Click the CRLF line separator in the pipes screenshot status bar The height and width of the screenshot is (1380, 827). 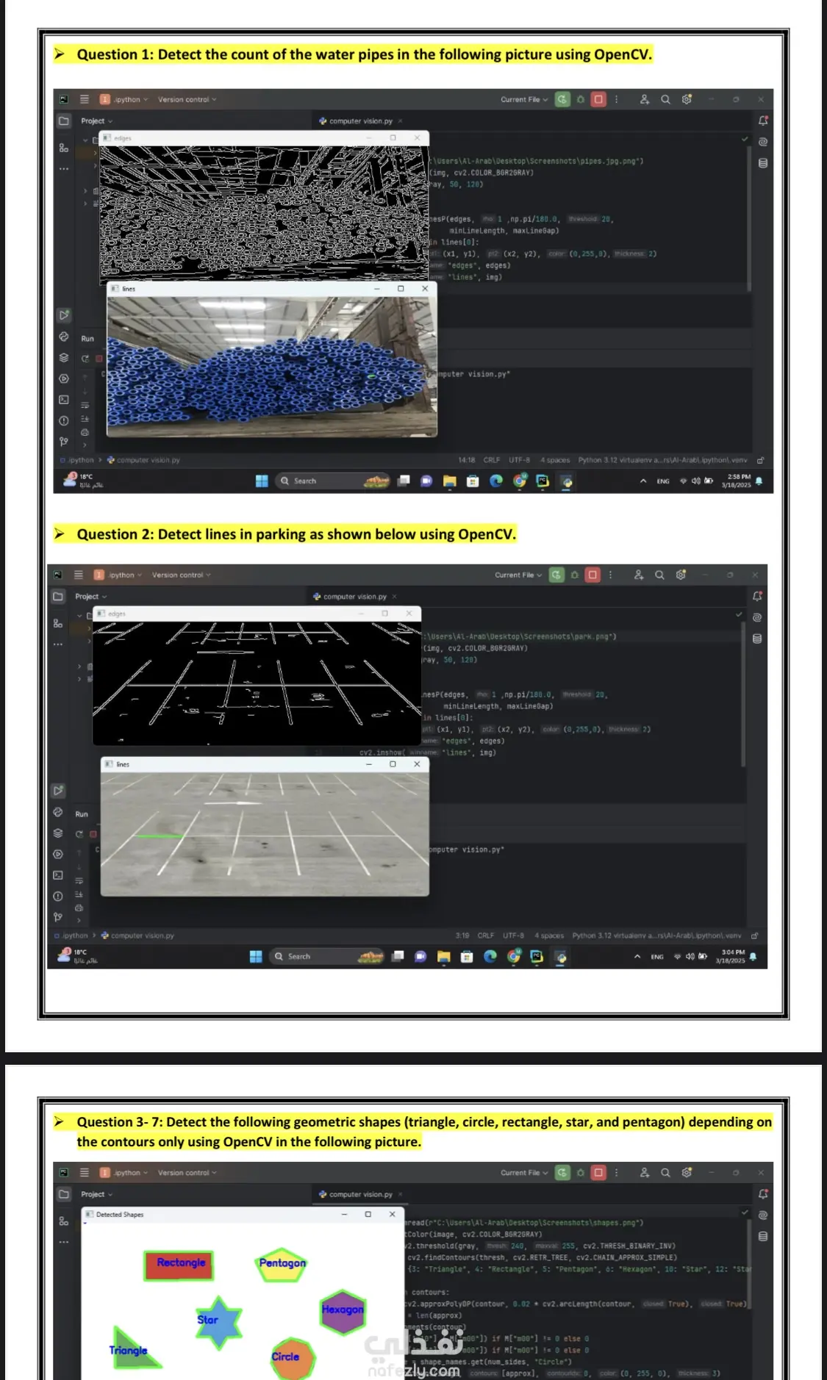click(492, 460)
